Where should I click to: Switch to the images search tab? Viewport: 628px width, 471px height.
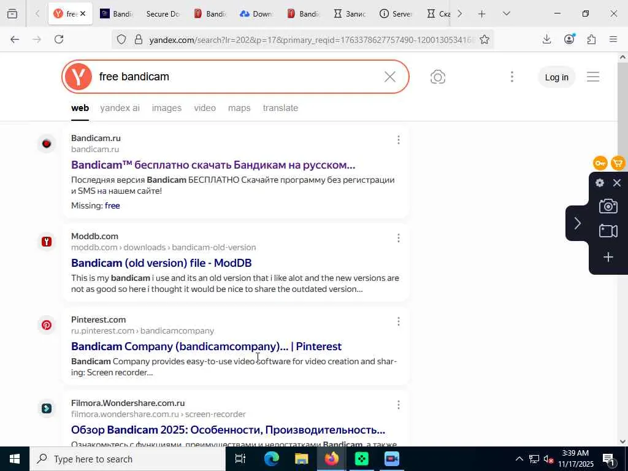pos(167,108)
